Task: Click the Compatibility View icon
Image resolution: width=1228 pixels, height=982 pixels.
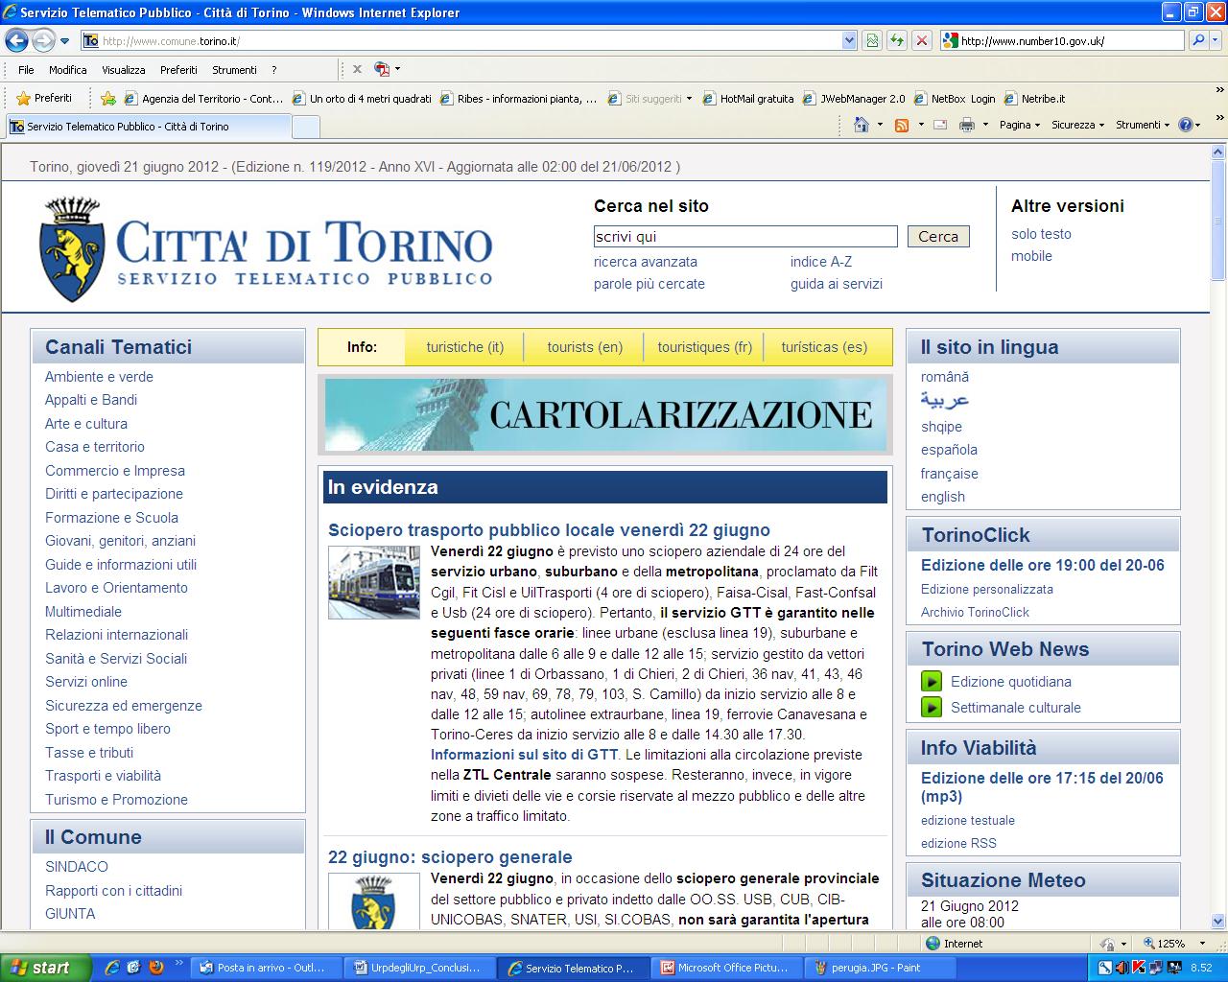Action: coord(872,40)
